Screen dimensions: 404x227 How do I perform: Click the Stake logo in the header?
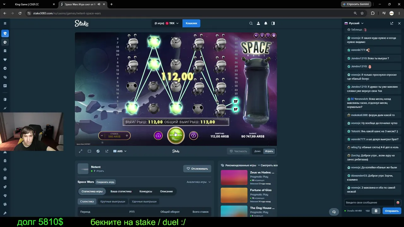(x=81, y=23)
